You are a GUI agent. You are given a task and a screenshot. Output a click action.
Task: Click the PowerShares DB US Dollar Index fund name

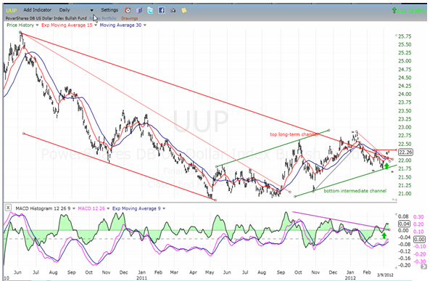(46, 18)
